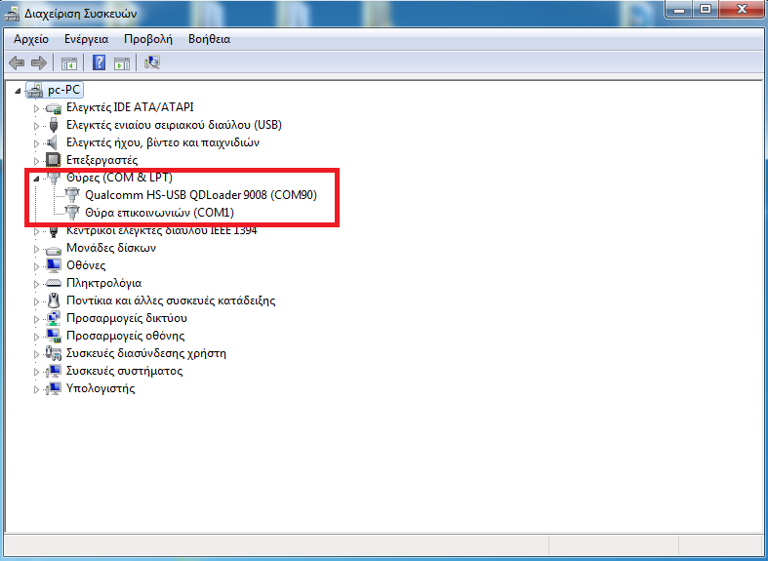Open the Help question-mark toolbar icon

click(99, 62)
